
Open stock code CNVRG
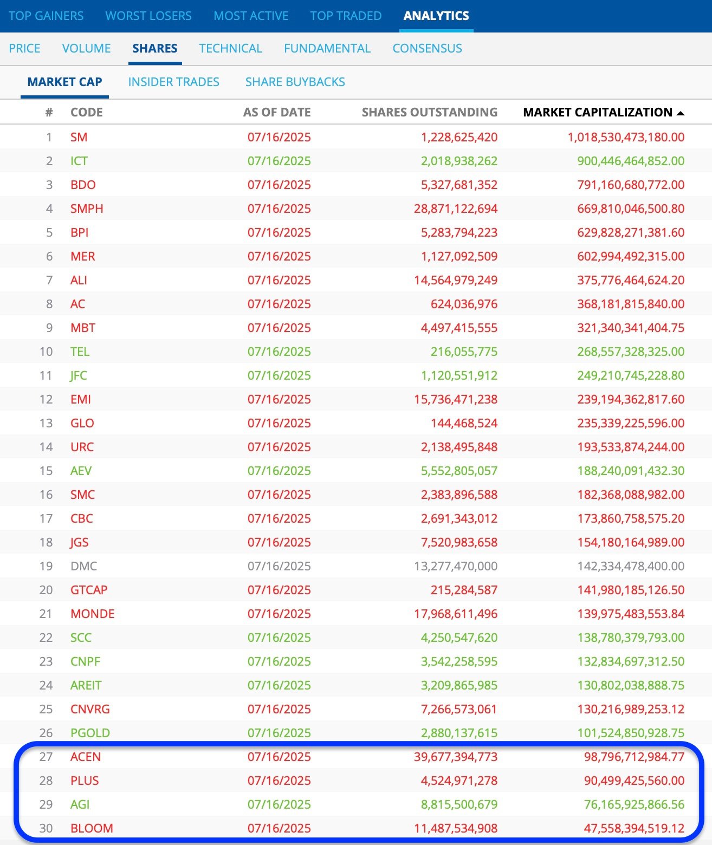(x=90, y=709)
